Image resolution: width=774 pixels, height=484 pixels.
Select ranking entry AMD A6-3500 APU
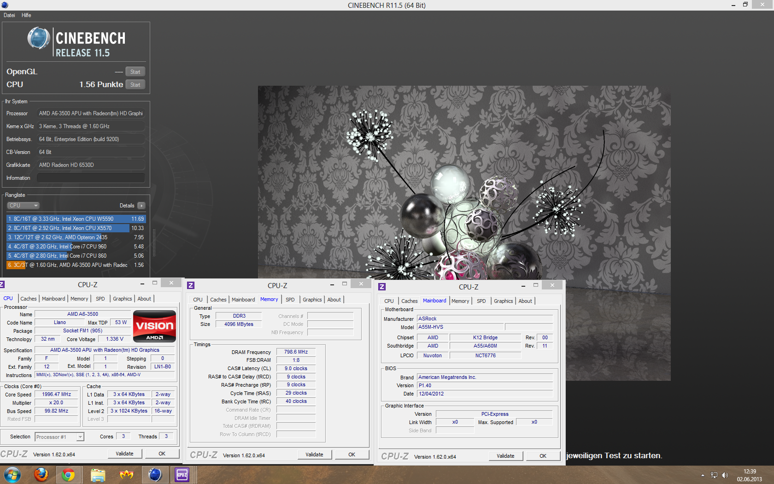coord(76,265)
